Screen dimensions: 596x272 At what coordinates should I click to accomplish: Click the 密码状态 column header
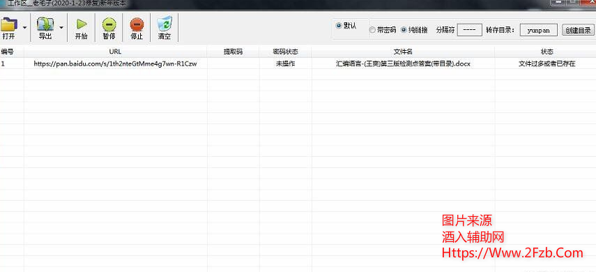285,52
